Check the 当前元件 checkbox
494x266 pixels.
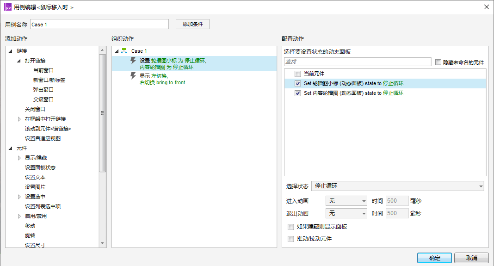(x=297, y=74)
